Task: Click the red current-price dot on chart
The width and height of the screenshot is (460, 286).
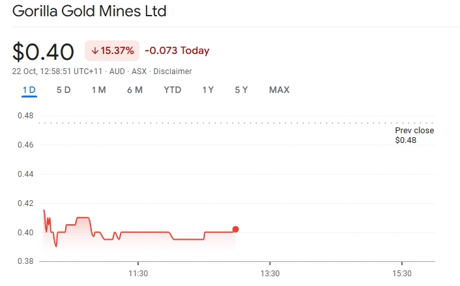Action: tap(235, 229)
